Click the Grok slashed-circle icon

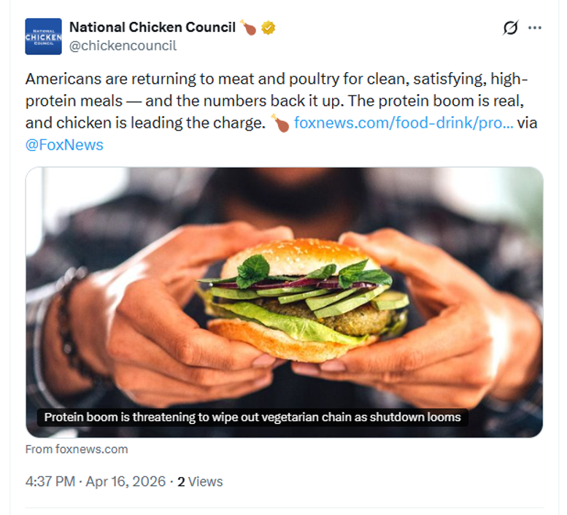(511, 28)
